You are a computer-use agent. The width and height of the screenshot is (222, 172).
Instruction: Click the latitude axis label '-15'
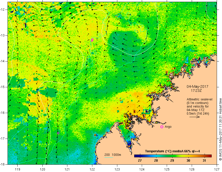click(x=3, y=87)
